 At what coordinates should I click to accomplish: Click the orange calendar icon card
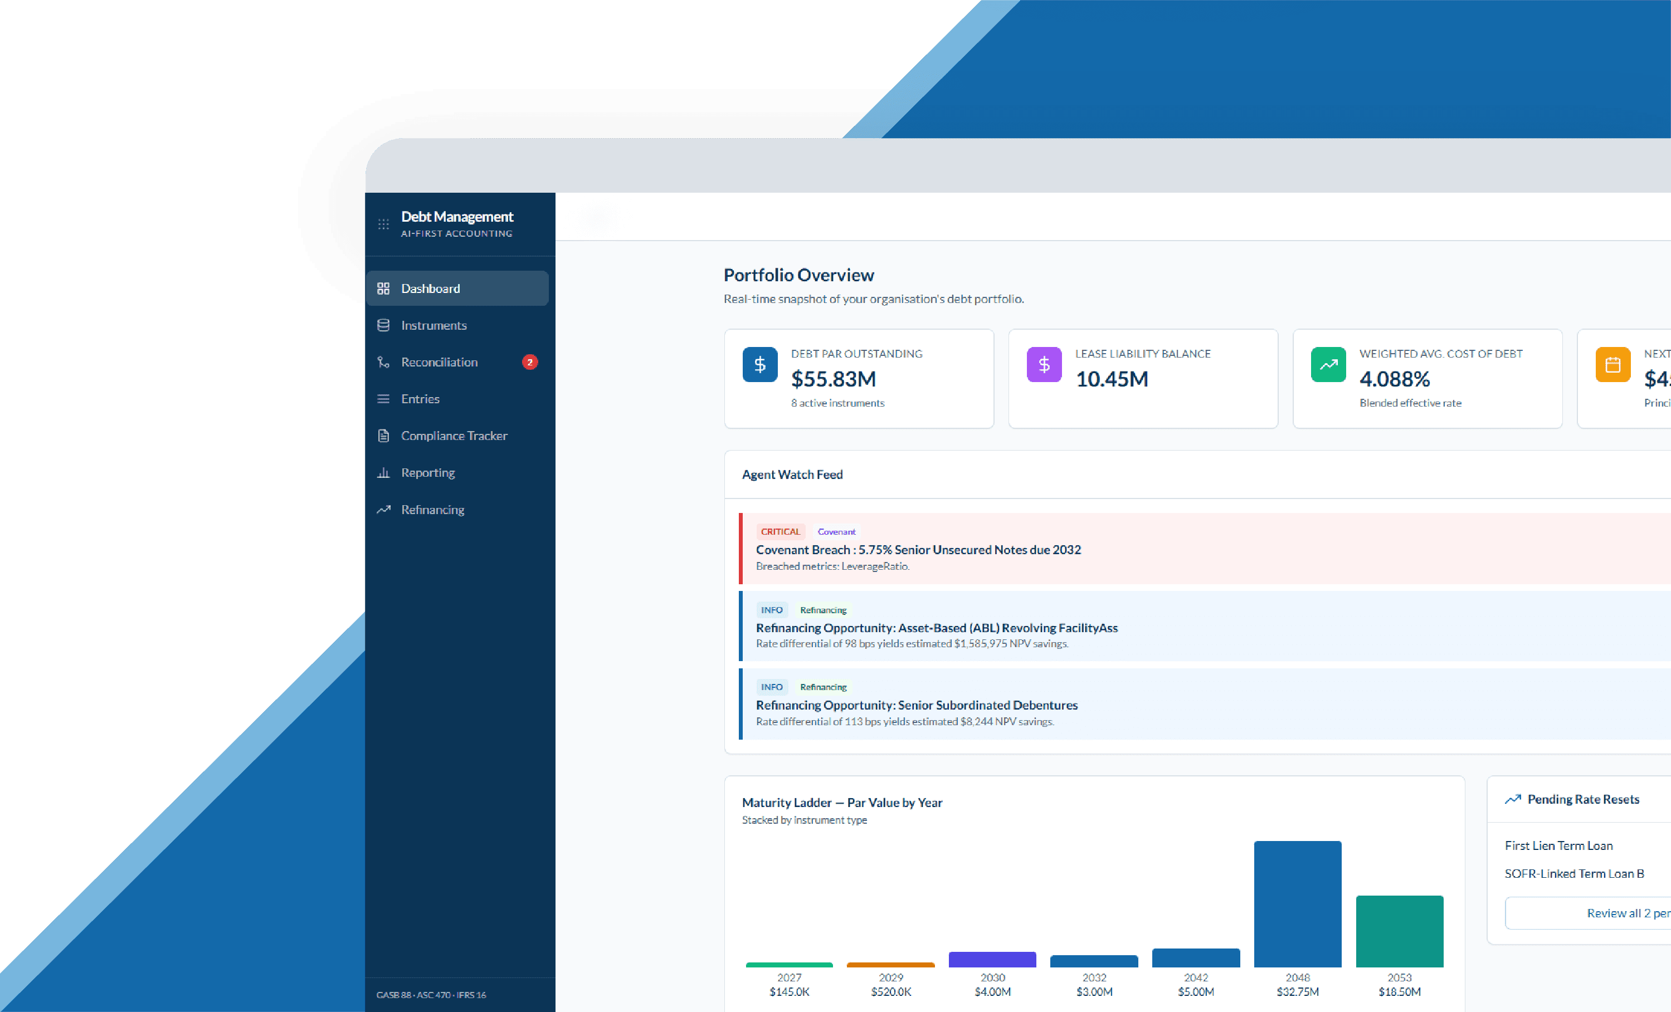(1612, 365)
